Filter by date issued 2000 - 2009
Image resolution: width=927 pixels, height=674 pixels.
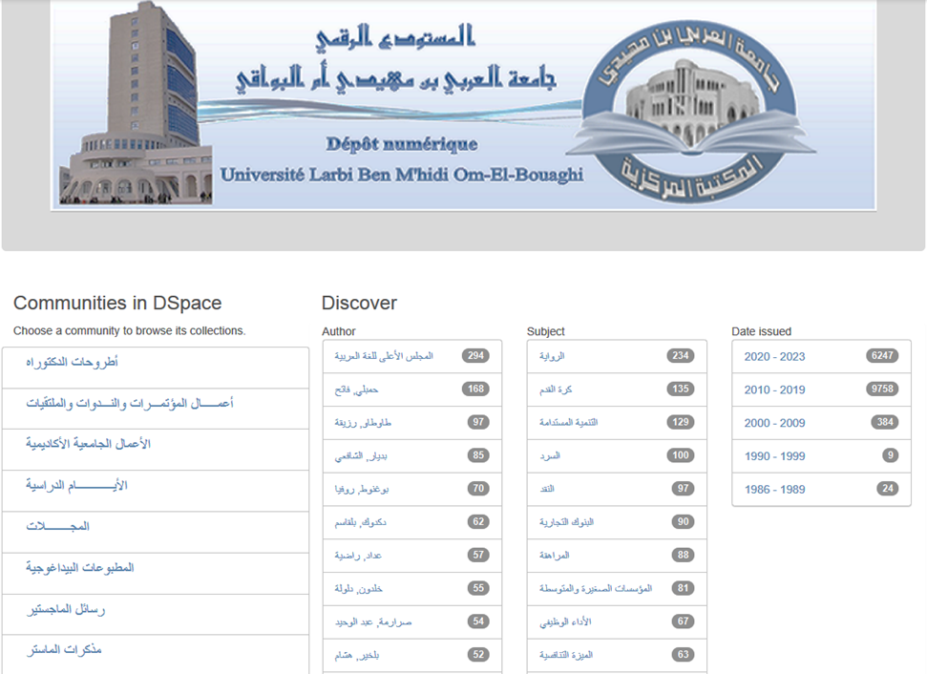774,423
